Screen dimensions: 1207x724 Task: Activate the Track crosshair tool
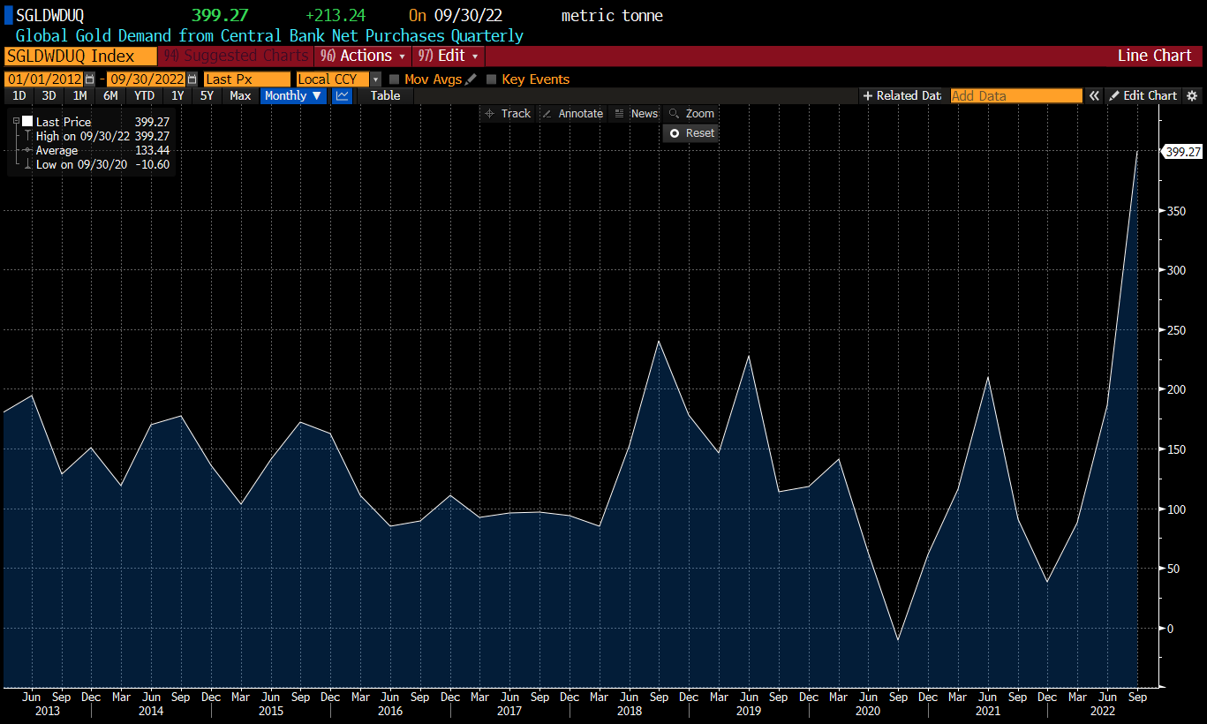pos(507,113)
